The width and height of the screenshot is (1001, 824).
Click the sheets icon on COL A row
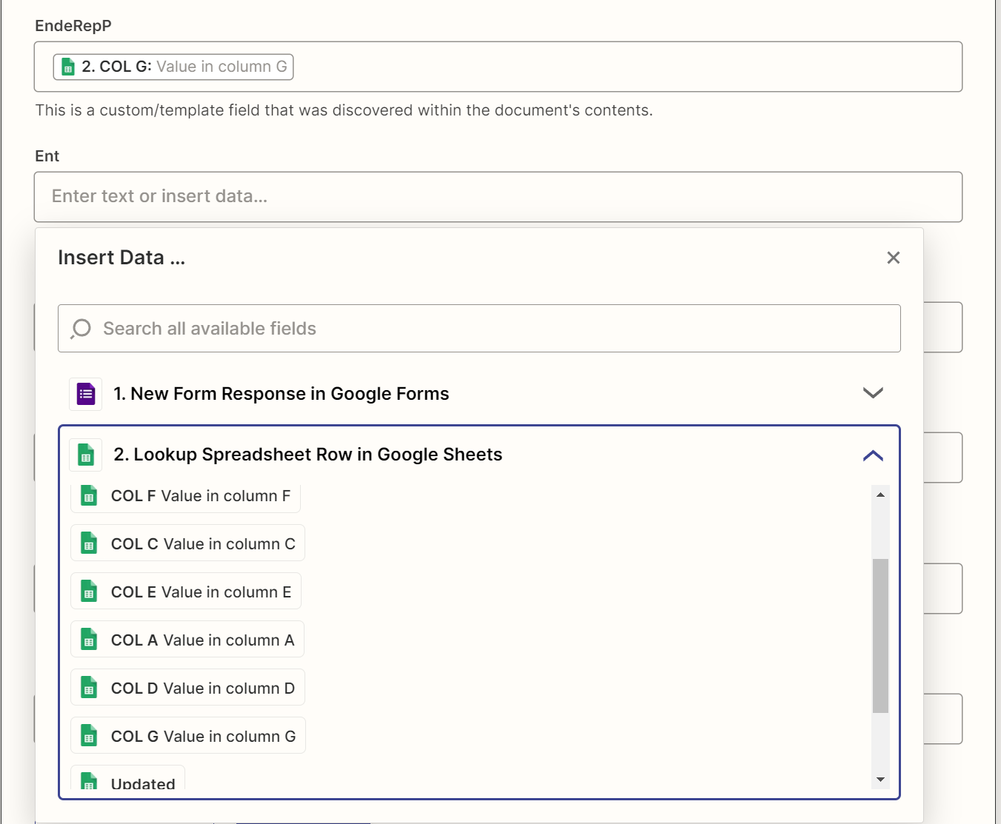(89, 640)
